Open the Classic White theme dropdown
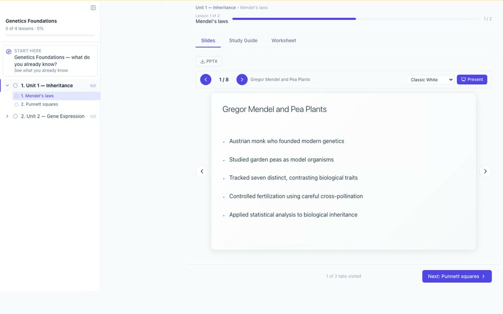The height and width of the screenshot is (314, 503). (x=430, y=80)
